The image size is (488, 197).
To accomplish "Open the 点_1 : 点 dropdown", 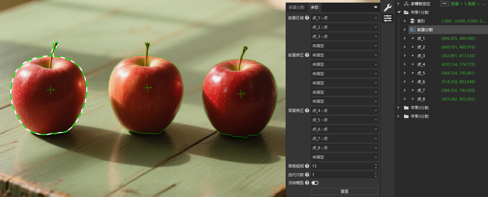I will tap(344, 18).
